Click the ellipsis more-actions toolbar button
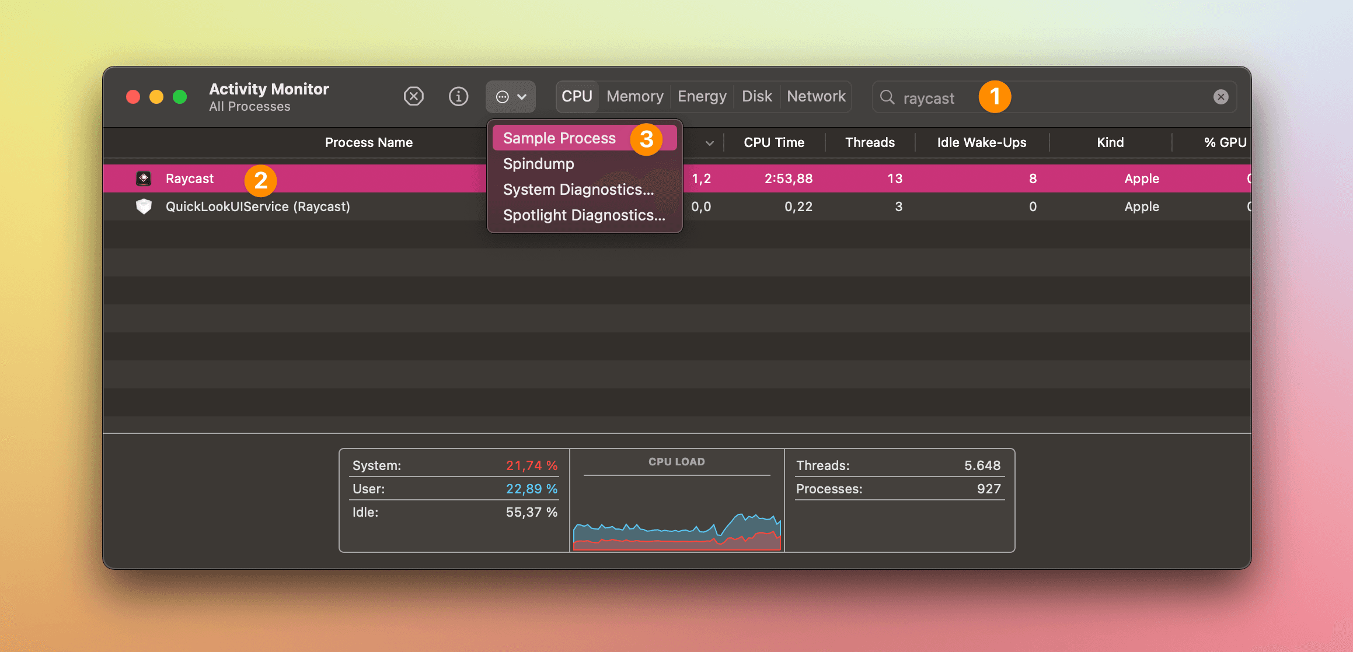 pyautogui.click(x=510, y=97)
